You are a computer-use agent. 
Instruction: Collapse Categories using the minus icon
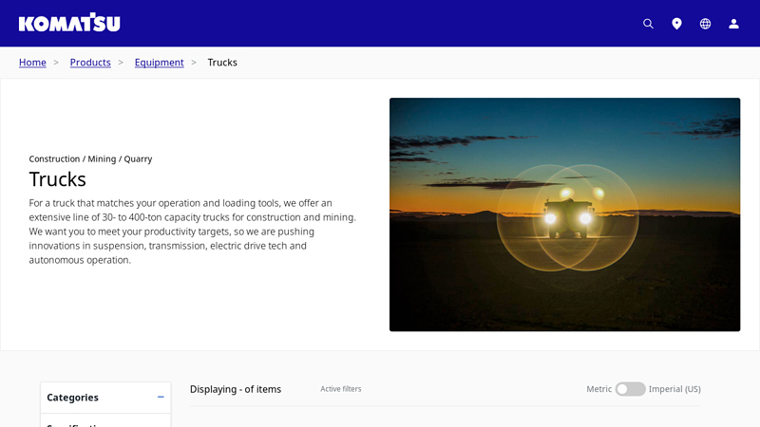[x=161, y=398]
